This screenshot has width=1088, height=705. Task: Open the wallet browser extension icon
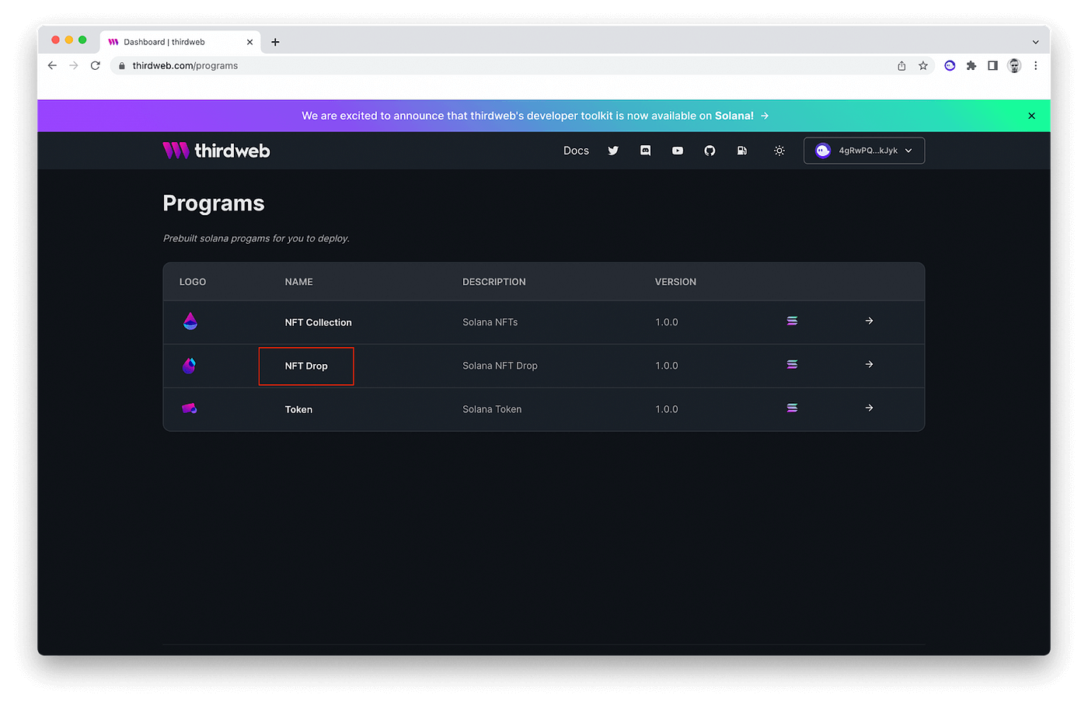click(950, 66)
